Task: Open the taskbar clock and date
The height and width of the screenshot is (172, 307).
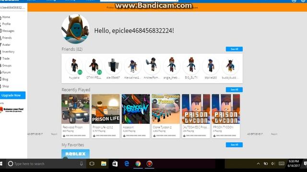Action: coord(294,164)
